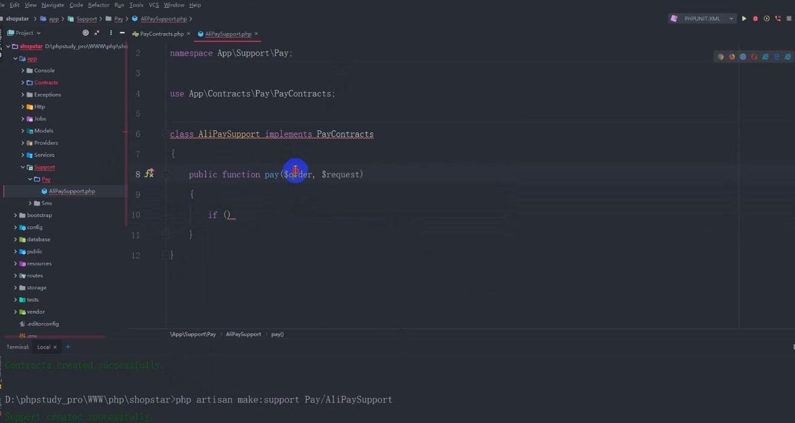Add a new terminal session tab

click(x=68, y=347)
